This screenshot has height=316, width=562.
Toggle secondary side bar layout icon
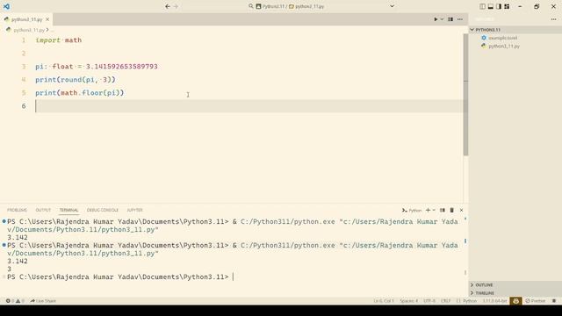[499, 6]
